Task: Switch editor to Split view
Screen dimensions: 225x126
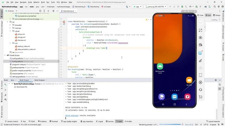Action: point(208,15)
